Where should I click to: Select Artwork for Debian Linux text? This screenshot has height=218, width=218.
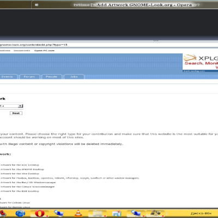[x=15, y=203]
